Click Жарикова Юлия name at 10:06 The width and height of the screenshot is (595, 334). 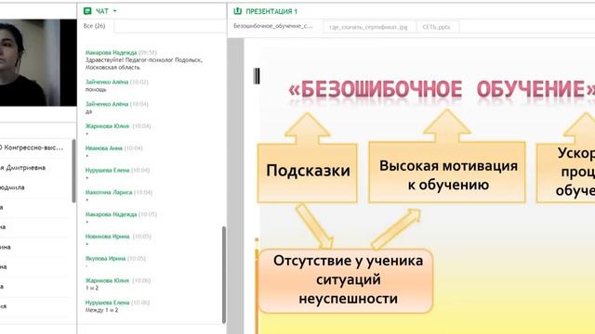pos(107,280)
